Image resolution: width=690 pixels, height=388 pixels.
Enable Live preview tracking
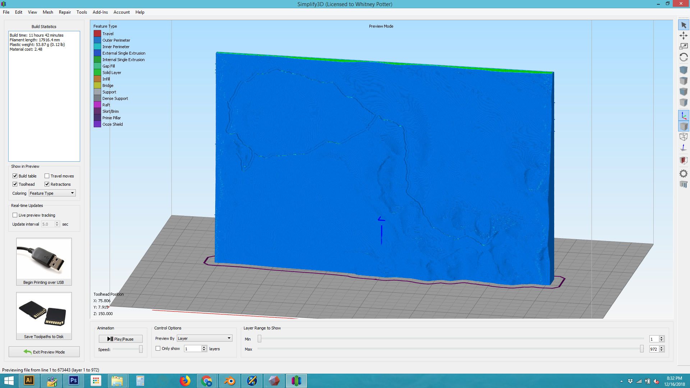[15, 215]
